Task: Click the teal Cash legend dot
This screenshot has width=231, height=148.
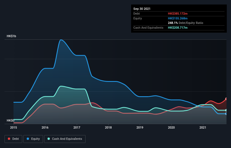Action: point(49,139)
